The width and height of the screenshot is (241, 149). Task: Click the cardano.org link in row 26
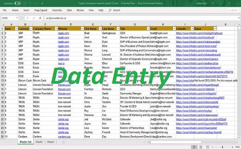[64, 137]
